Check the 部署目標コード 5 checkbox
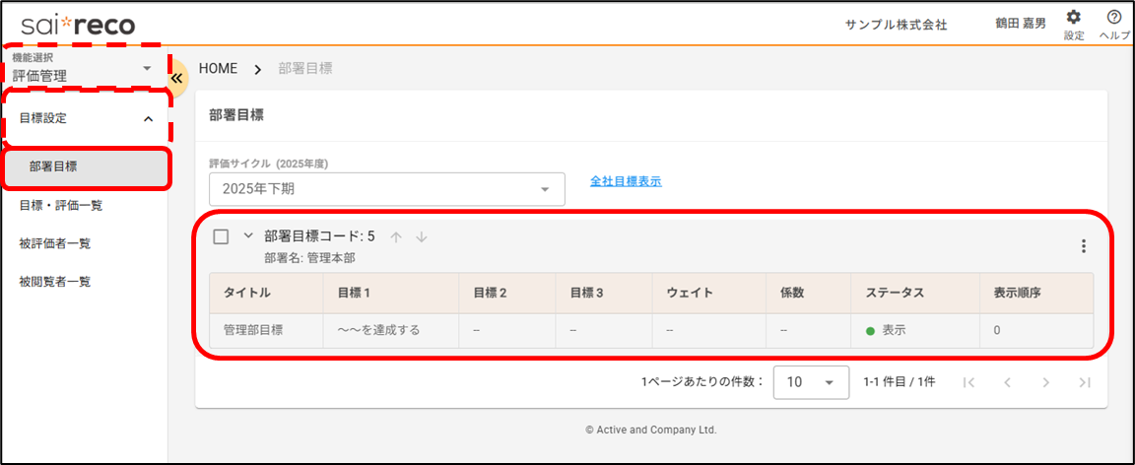Image resolution: width=1135 pixels, height=465 pixels. (222, 236)
